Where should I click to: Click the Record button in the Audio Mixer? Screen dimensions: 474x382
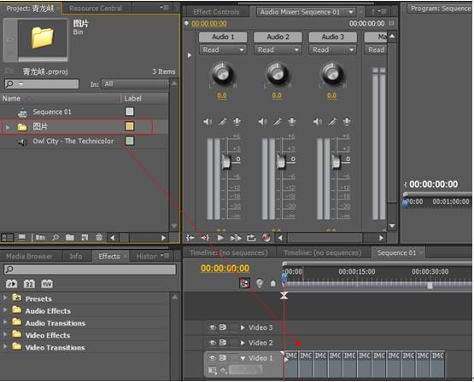click(266, 238)
